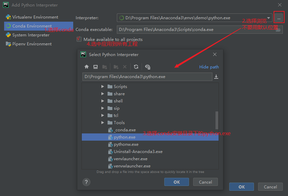
Task: Cancel the Select Python Interpreter dialog
Action: click(x=206, y=182)
